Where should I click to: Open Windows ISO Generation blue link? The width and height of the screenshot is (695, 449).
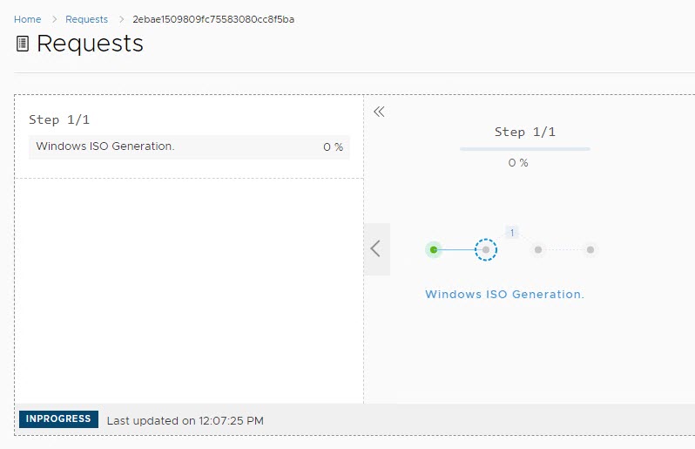[x=504, y=295]
